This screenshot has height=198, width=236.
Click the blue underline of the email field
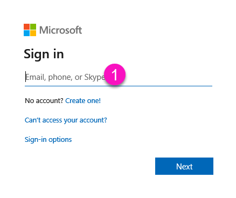click(119, 86)
